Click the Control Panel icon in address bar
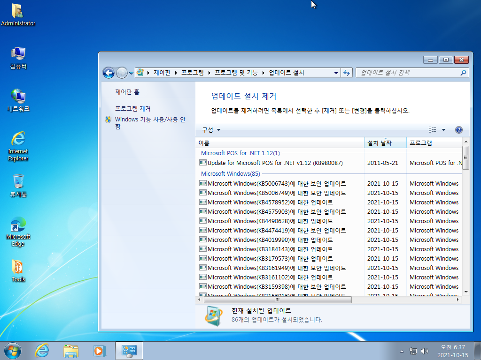The height and width of the screenshot is (360, 481). point(140,73)
